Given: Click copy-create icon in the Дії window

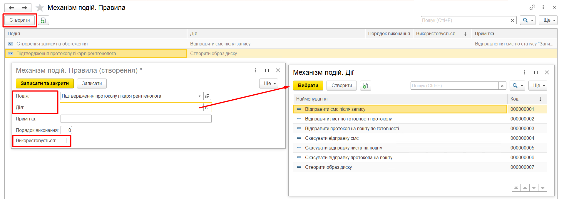Looking at the screenshot, I should tap(365, 86).
